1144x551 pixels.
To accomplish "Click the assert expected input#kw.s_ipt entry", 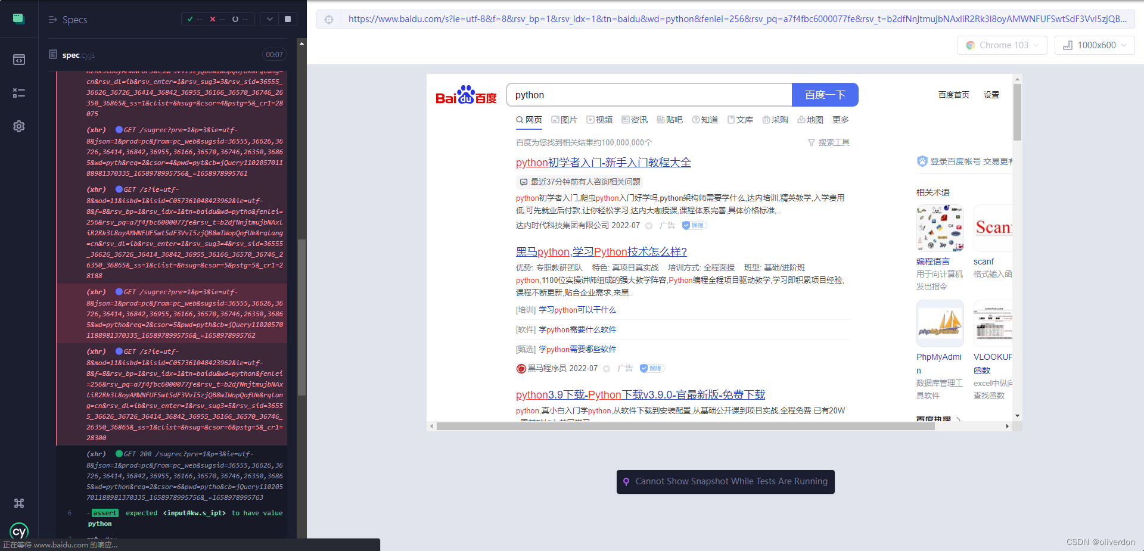I will pyautogui.click(x=172, y=518).
